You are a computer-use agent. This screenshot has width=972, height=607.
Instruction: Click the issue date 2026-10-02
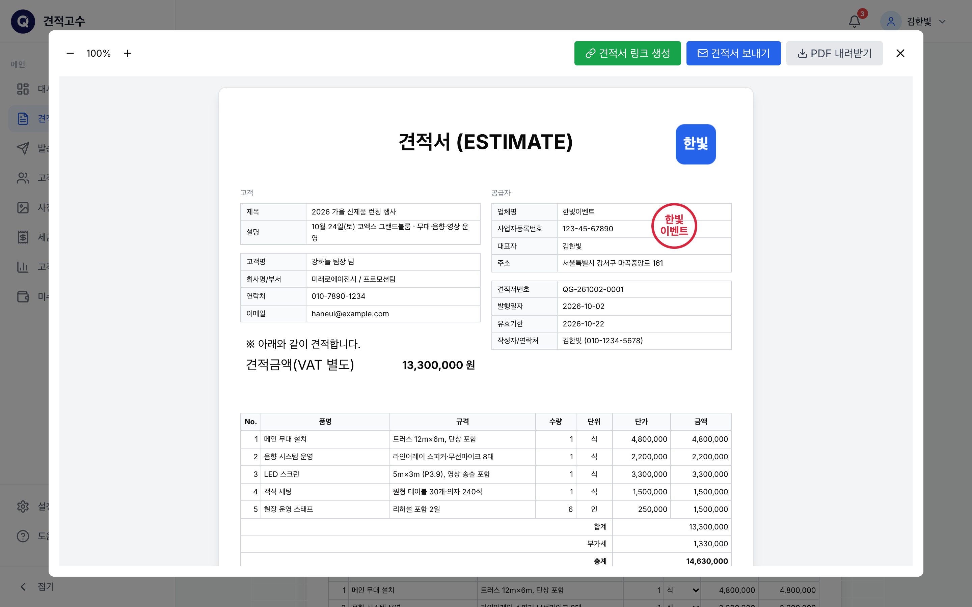[583, 306]
